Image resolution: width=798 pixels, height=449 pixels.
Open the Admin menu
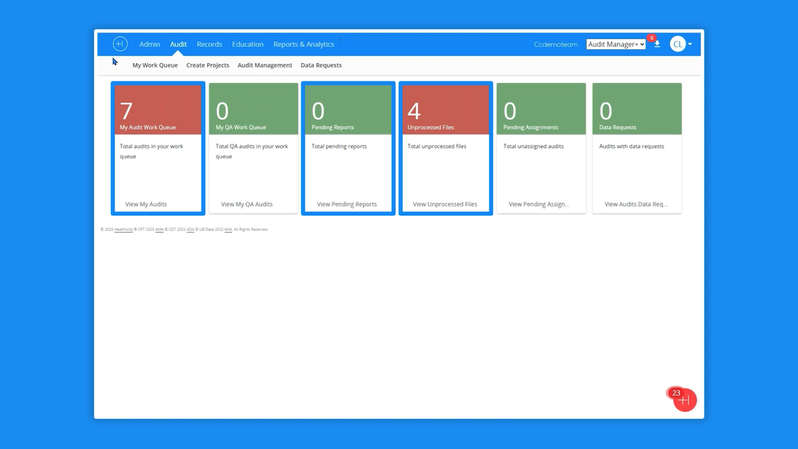point(150,45)
